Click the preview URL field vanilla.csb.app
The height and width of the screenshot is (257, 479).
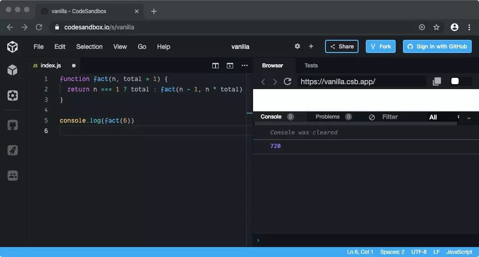click(x=362, y=81)
